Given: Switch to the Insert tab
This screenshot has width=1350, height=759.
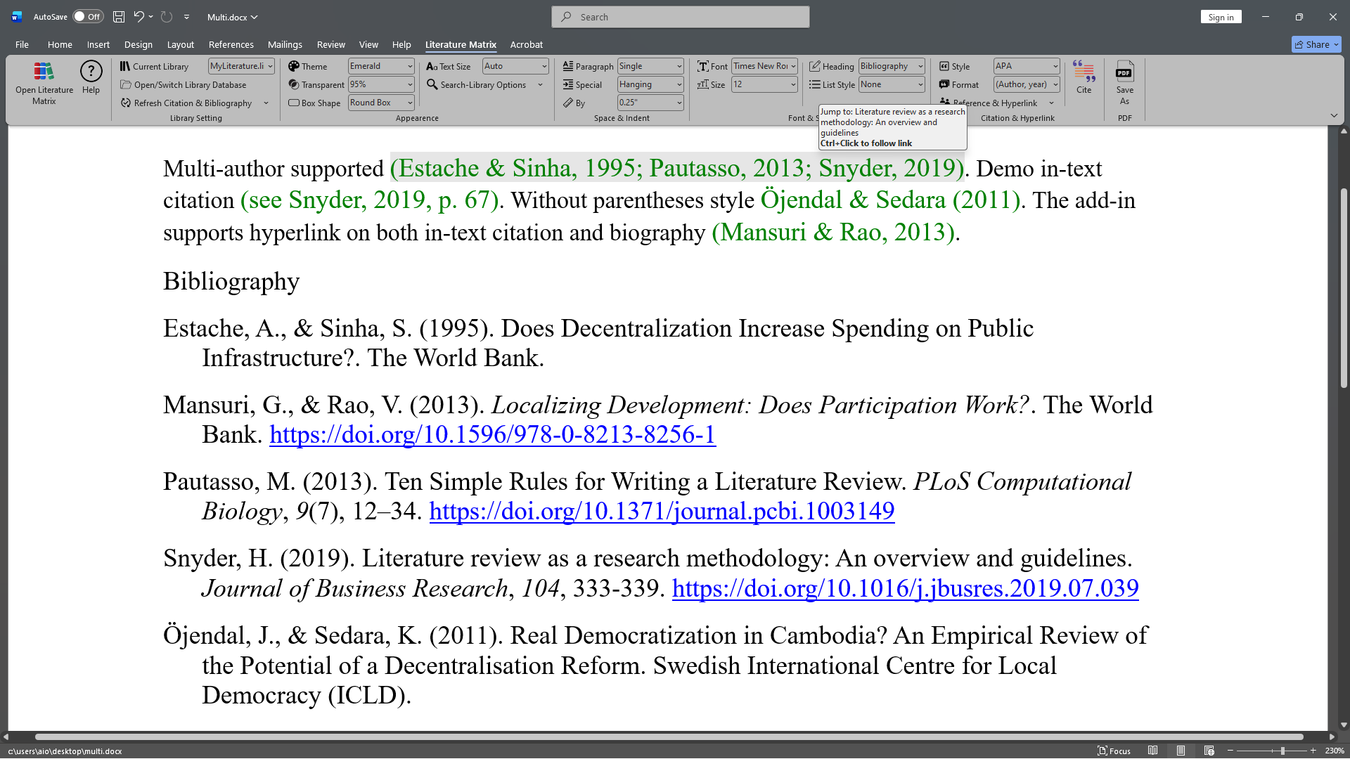Looking at the screenshot, I should (98, 44).
